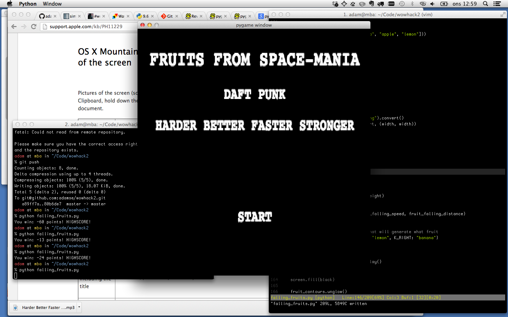This screenshot has height=317, width=508.
Task: Click the truck menu bar icon
Action: (x=381, y=4)
